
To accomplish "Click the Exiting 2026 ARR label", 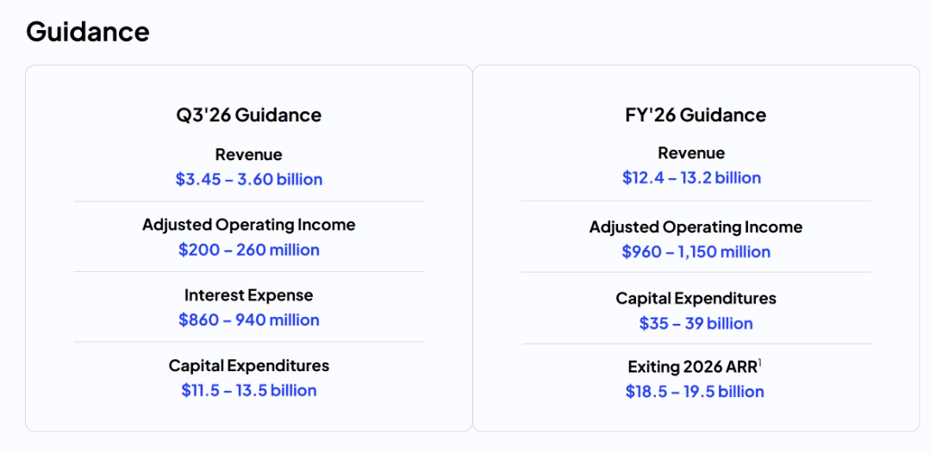I will coord(692,367).
